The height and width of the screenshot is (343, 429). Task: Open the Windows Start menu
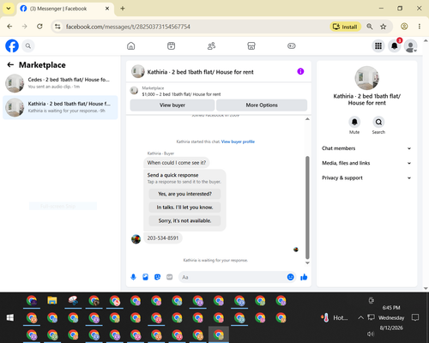(x=10, y=317)
